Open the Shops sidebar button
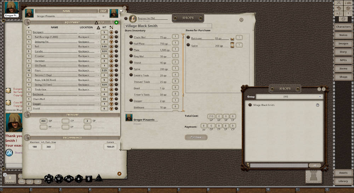354x193 pixels. 343,77
